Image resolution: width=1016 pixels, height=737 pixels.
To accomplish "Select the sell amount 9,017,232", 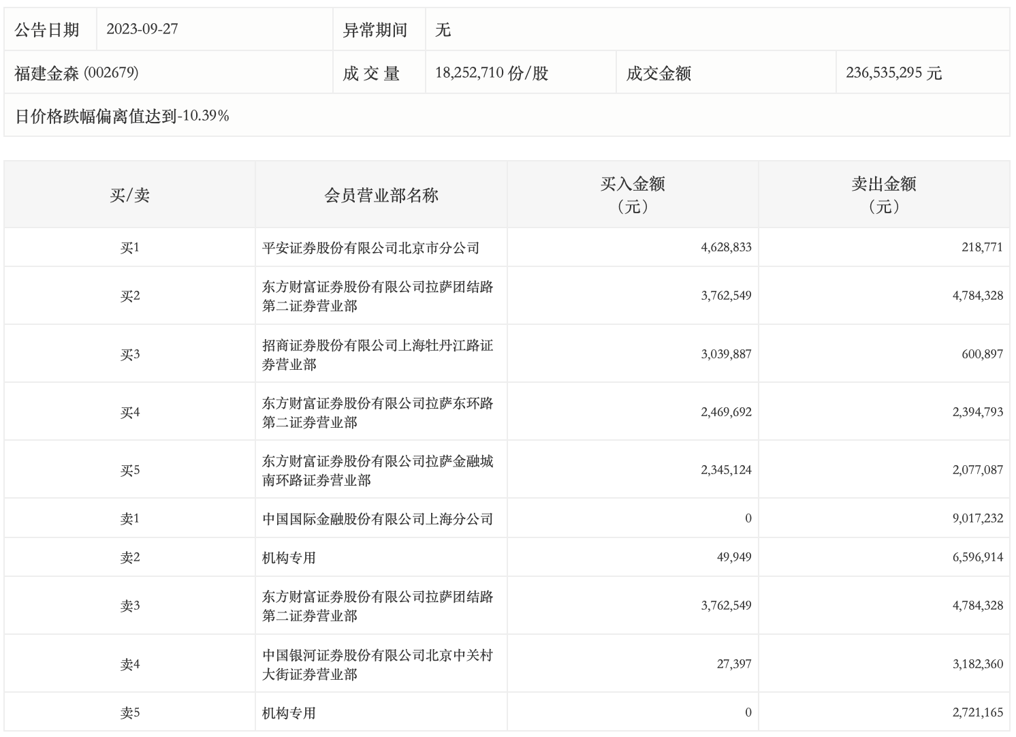I will [977, 518].
